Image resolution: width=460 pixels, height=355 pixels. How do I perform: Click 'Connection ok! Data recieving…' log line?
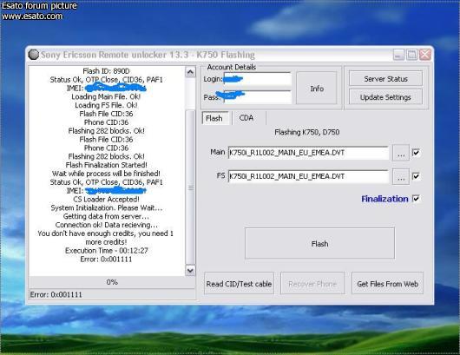pos(106,225)
